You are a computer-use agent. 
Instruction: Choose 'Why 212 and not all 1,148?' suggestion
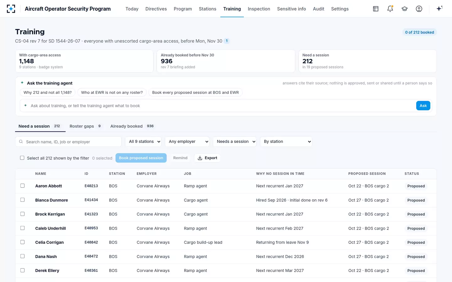pos(48,92)
